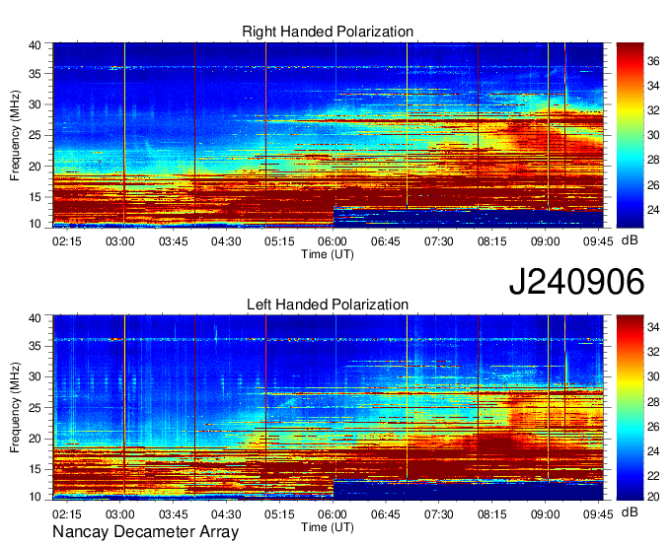The height and width of the screenshot is (544, 671).
Task: Click the "36" tick on the Right Handed color scale
Action: (653, 61)
